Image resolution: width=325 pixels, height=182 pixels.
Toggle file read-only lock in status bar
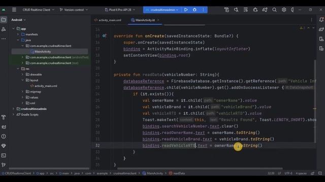coord(312,173)
